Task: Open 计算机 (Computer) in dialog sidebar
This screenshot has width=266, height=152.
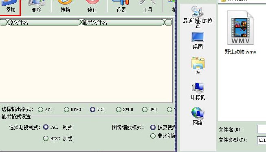Action: pos(198,91)
